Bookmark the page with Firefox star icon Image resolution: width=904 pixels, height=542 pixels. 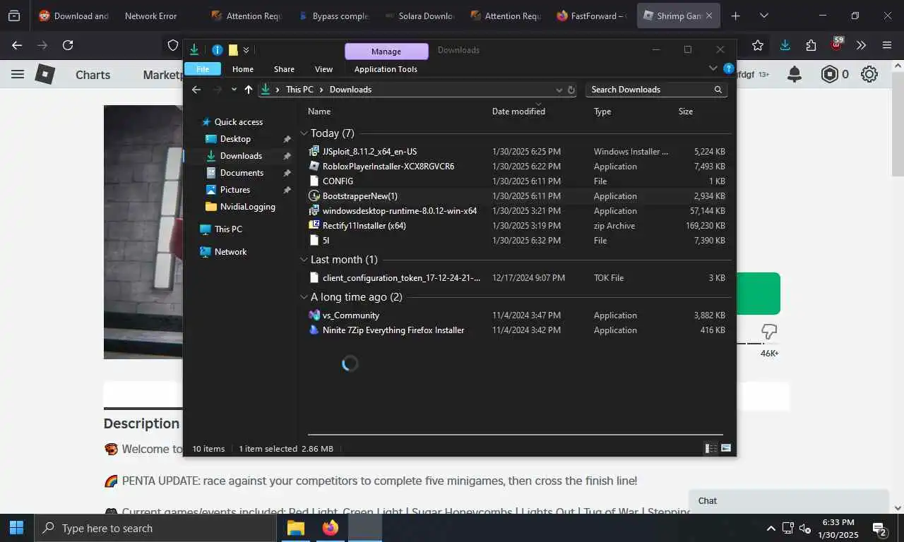pyautogui.click(x=758, y=45)
